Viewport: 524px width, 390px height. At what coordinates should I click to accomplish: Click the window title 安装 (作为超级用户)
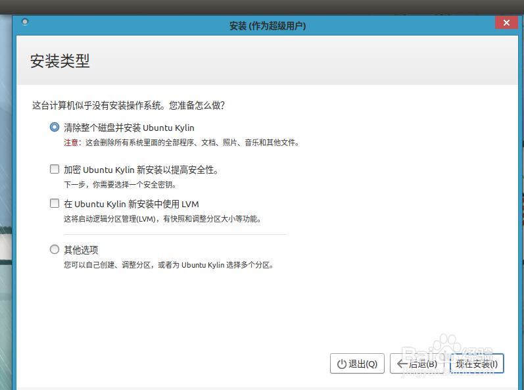268,26
